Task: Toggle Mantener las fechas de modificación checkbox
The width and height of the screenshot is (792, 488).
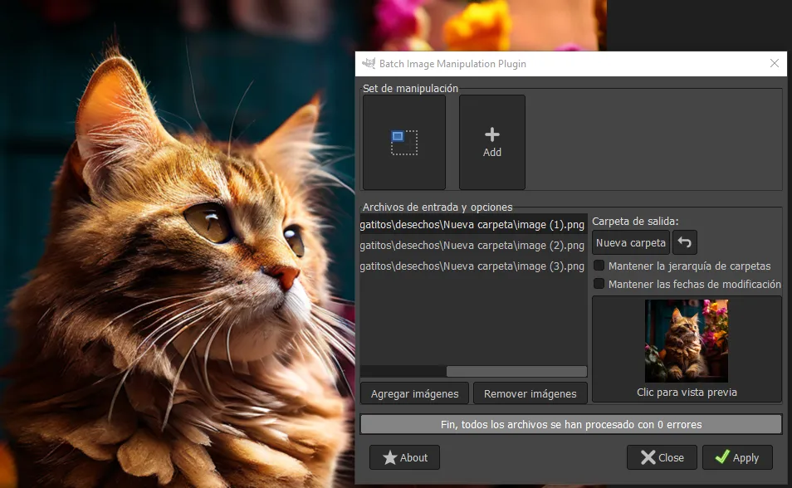Action: point(599,284)
